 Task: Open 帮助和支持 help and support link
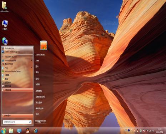pos(39,108)
